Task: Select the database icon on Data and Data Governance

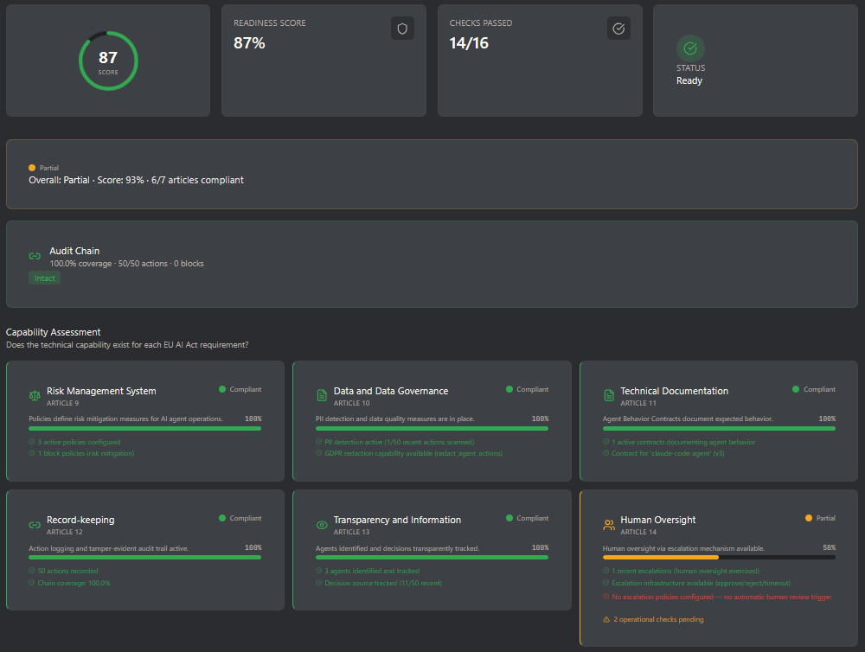Action: 321,395
